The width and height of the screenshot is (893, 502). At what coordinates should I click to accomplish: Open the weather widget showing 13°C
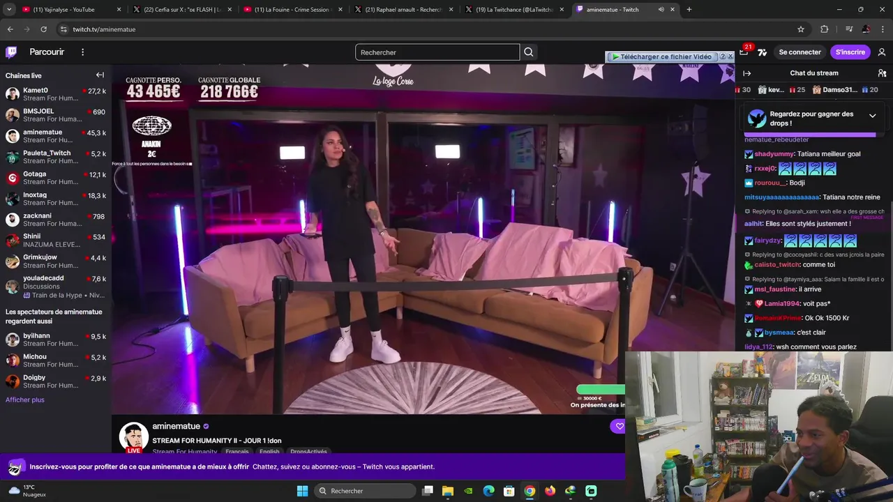coord(27,491)
